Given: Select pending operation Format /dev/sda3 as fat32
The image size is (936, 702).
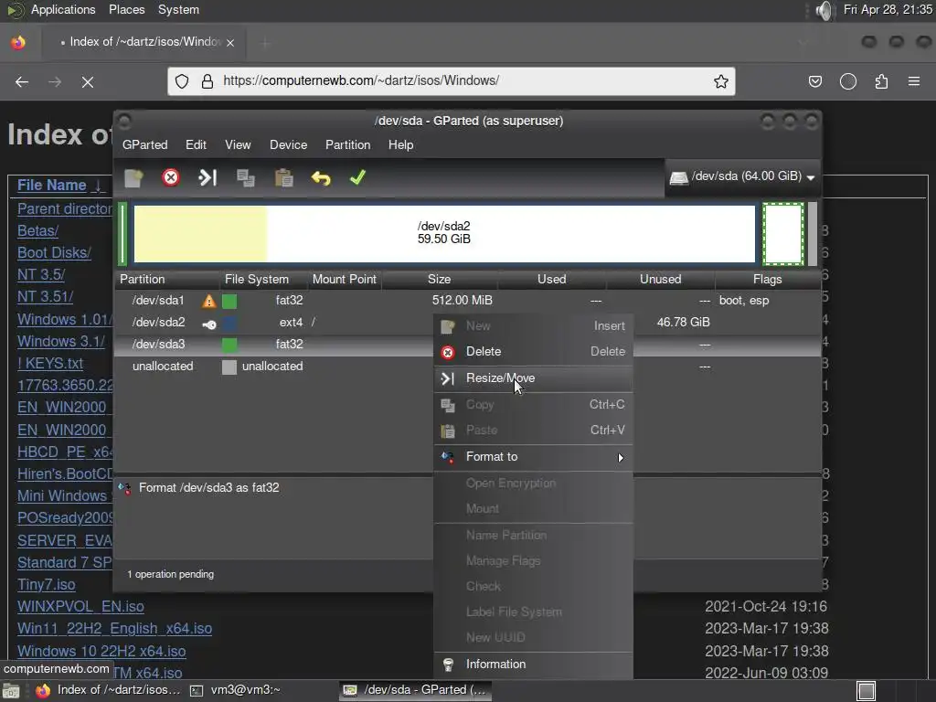Looking at the screenshot, I should (209, 488).
